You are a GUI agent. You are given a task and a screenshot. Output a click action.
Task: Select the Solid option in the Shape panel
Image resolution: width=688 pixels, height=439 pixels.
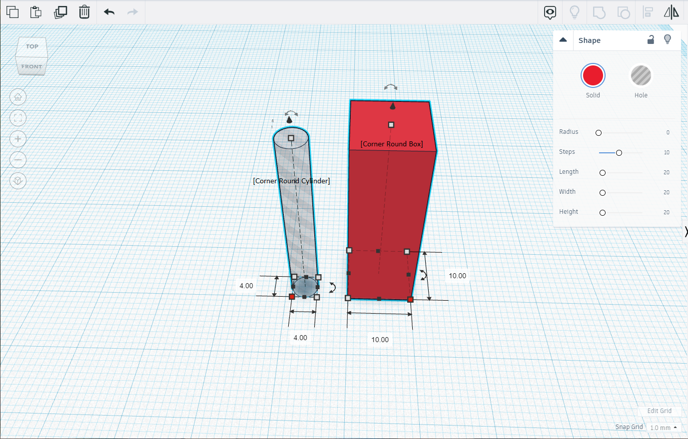tap(593, 75)
